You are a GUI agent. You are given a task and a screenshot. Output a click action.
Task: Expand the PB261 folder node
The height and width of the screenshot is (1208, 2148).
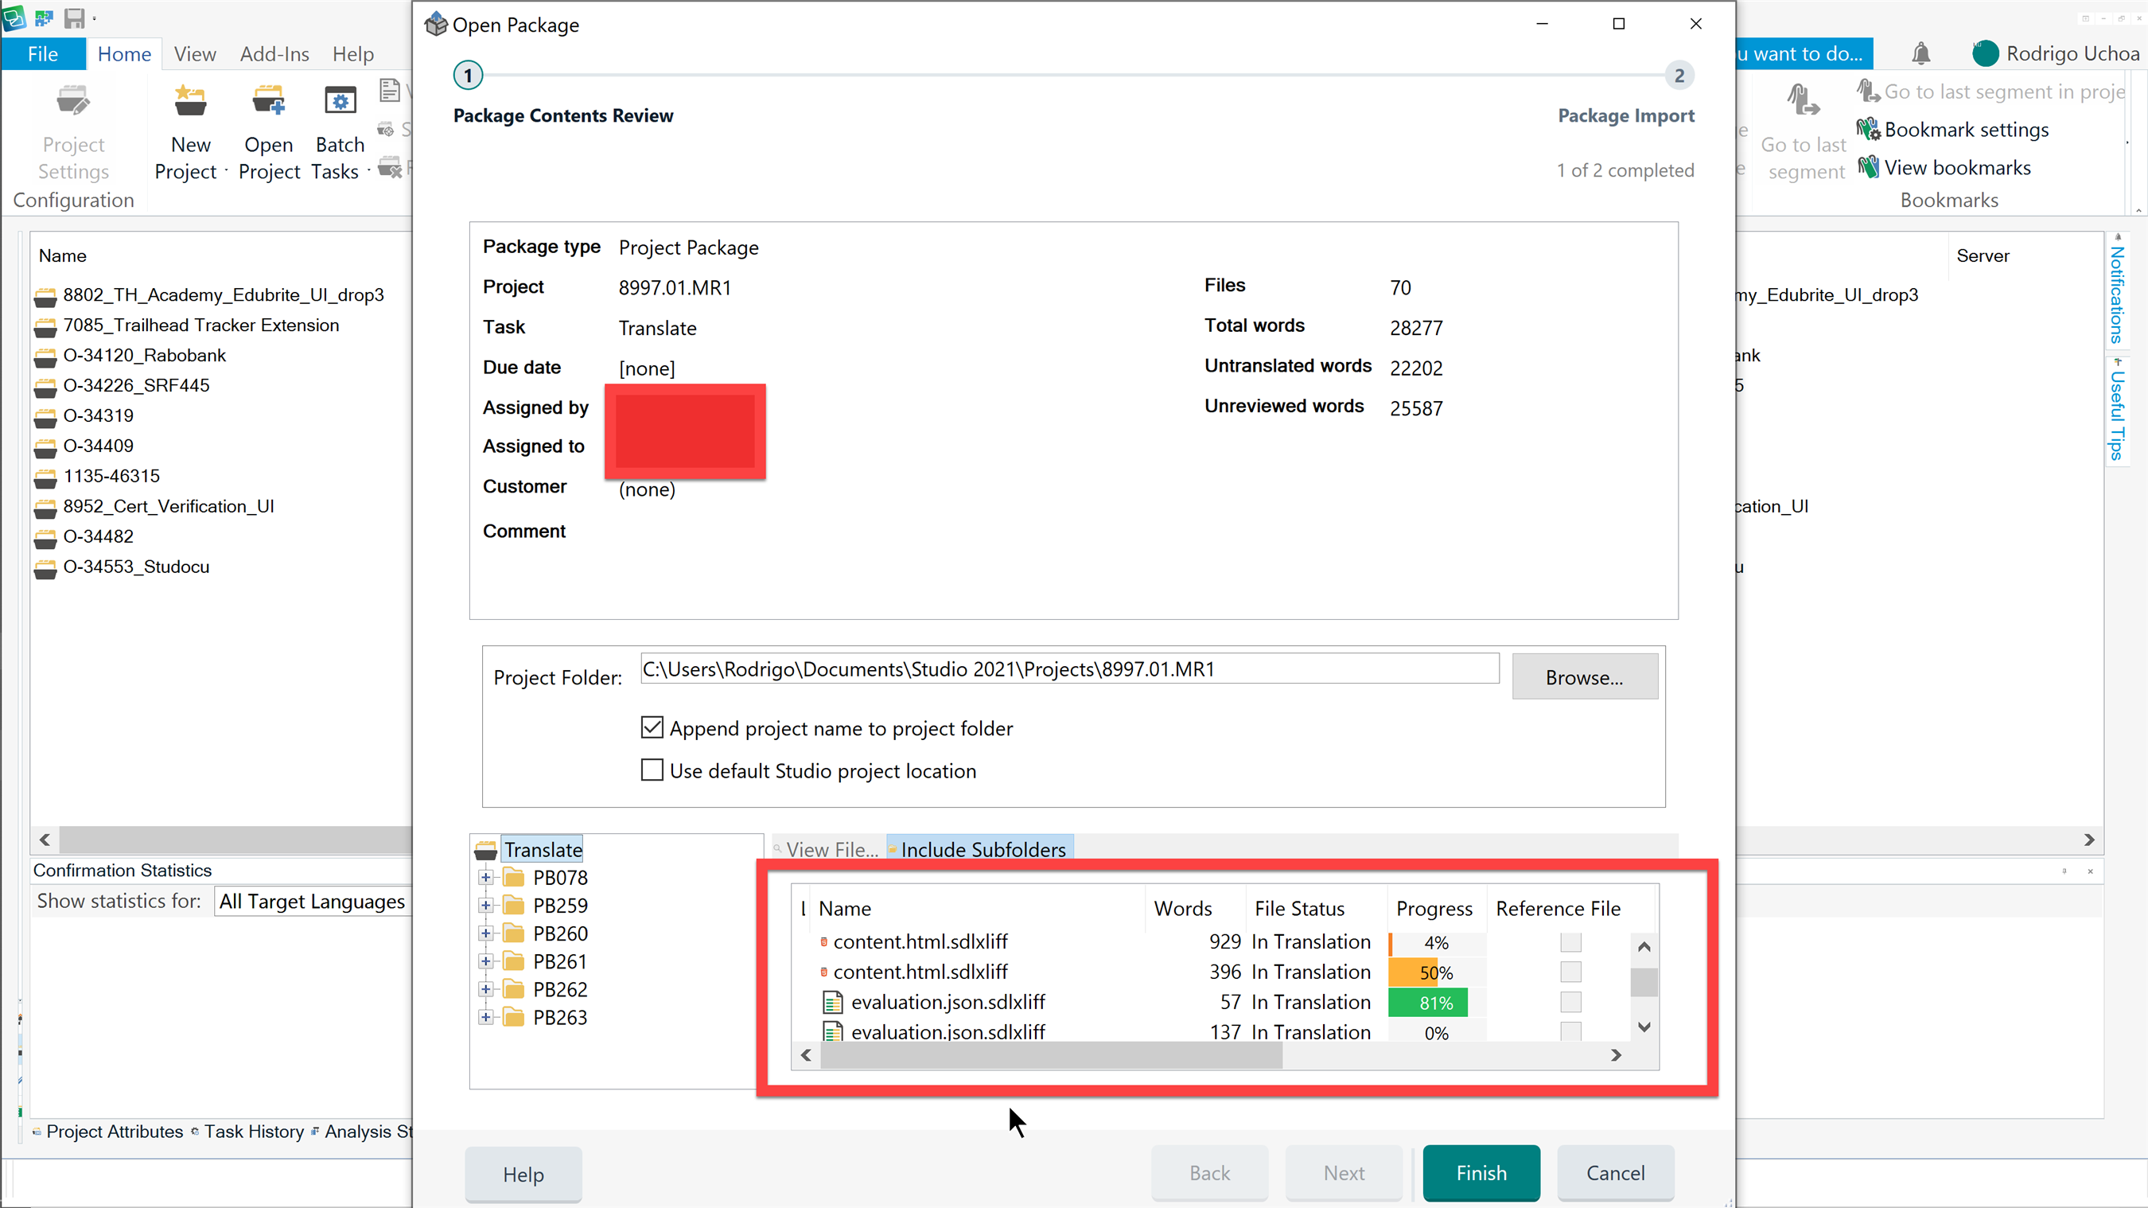[x=485, y=961]
